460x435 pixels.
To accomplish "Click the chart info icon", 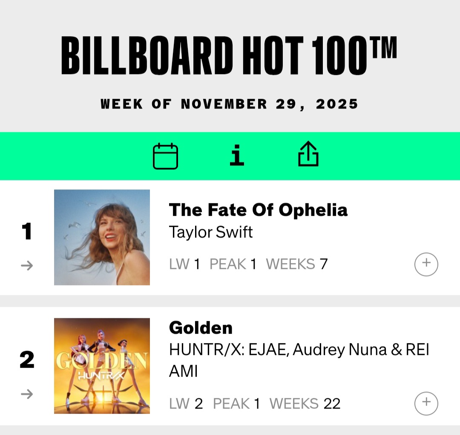I will tap(237, 155).
